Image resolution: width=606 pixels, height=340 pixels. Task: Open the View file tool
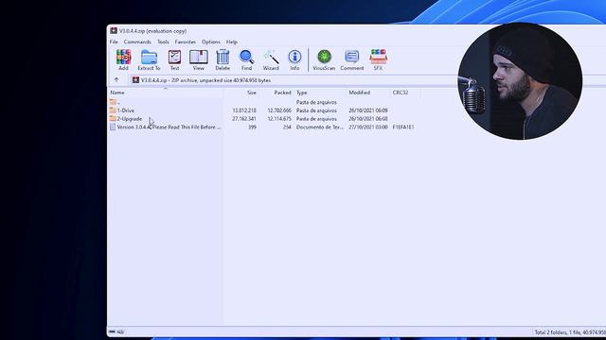(198, 59)
